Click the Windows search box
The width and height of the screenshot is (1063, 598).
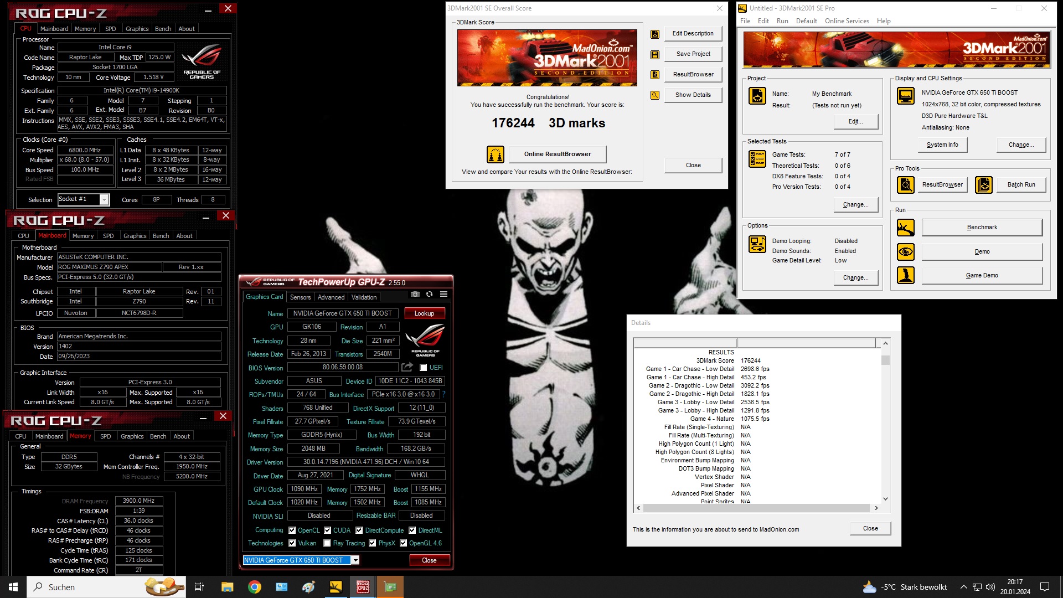tap(106, 587)
